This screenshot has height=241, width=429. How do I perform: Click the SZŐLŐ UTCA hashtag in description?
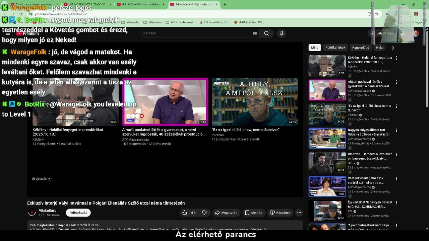(x=89, y=225)
